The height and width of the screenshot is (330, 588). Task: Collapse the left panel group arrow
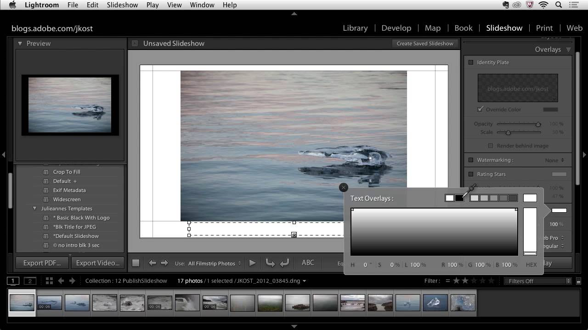tap(3, 155)
